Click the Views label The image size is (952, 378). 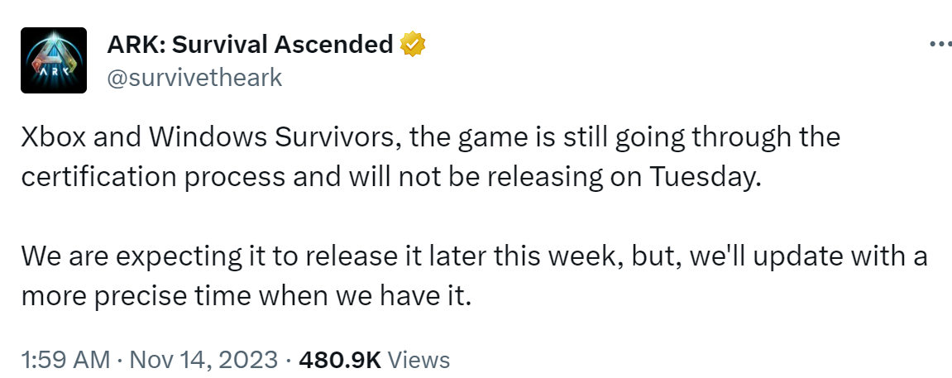pos(419,360)
